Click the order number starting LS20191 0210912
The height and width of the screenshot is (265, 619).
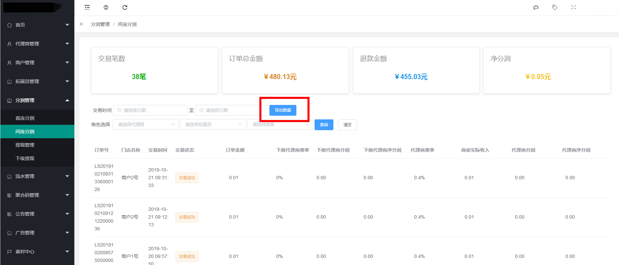point(104,217)
